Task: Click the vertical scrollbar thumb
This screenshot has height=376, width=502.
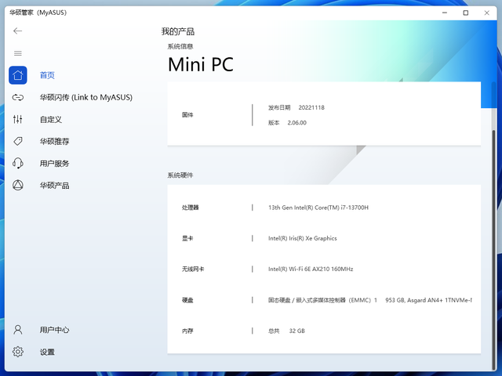Action: 494,249
